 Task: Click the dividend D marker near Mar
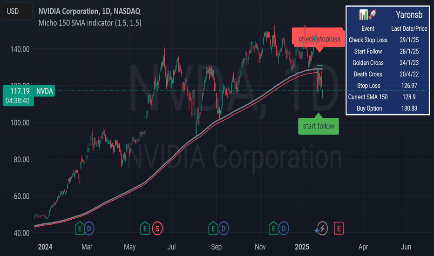coord(89,229)
